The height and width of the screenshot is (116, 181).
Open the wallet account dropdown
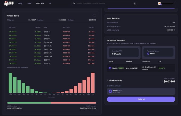coord(166,3)
